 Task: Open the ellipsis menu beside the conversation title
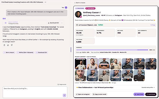tap(45, 2)
